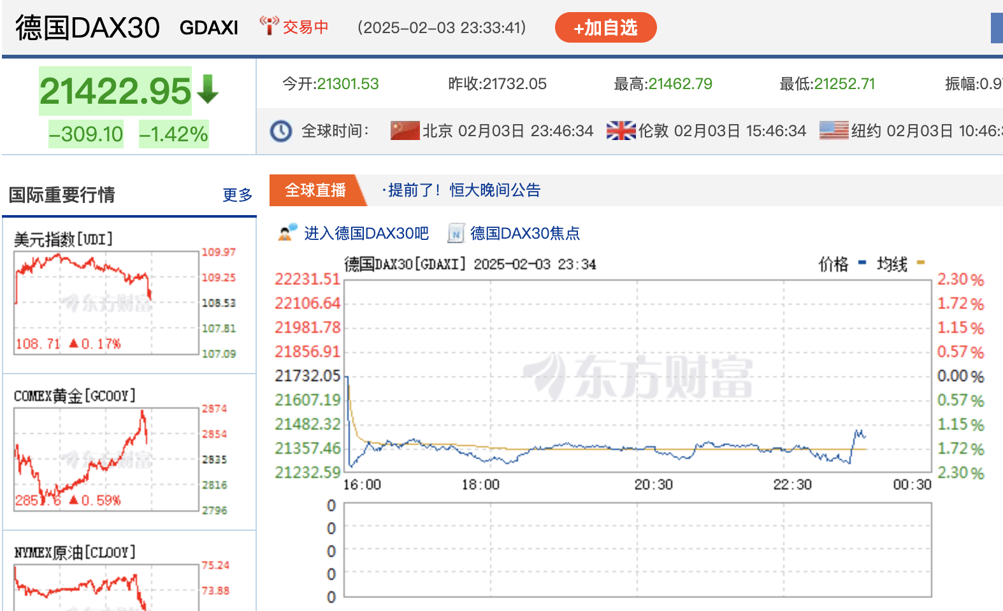The width and height of the screenshot is (1003, 611).
Task: Click the news document icon before 德国DAX30焦点
Action: coord(456,234)
